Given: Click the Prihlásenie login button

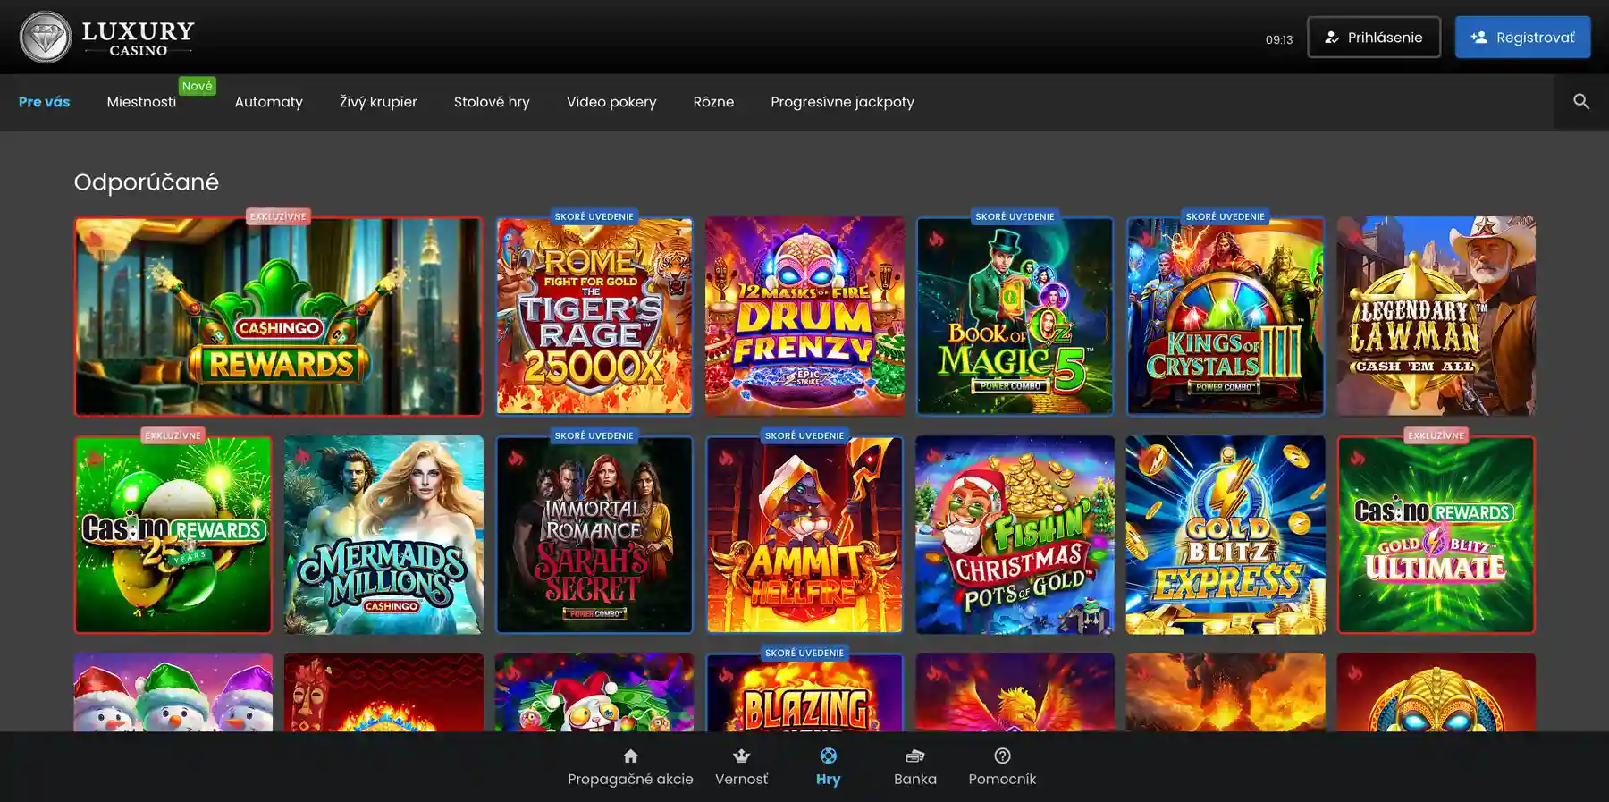Looking at the screenshot, I should click(x=1374, y=38).
